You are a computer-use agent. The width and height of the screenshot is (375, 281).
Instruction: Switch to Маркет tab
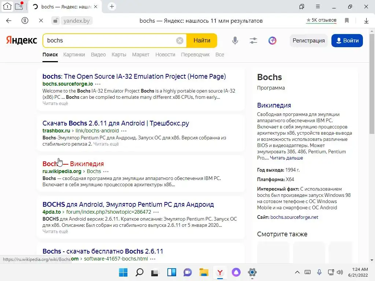[x=141, y=55]
